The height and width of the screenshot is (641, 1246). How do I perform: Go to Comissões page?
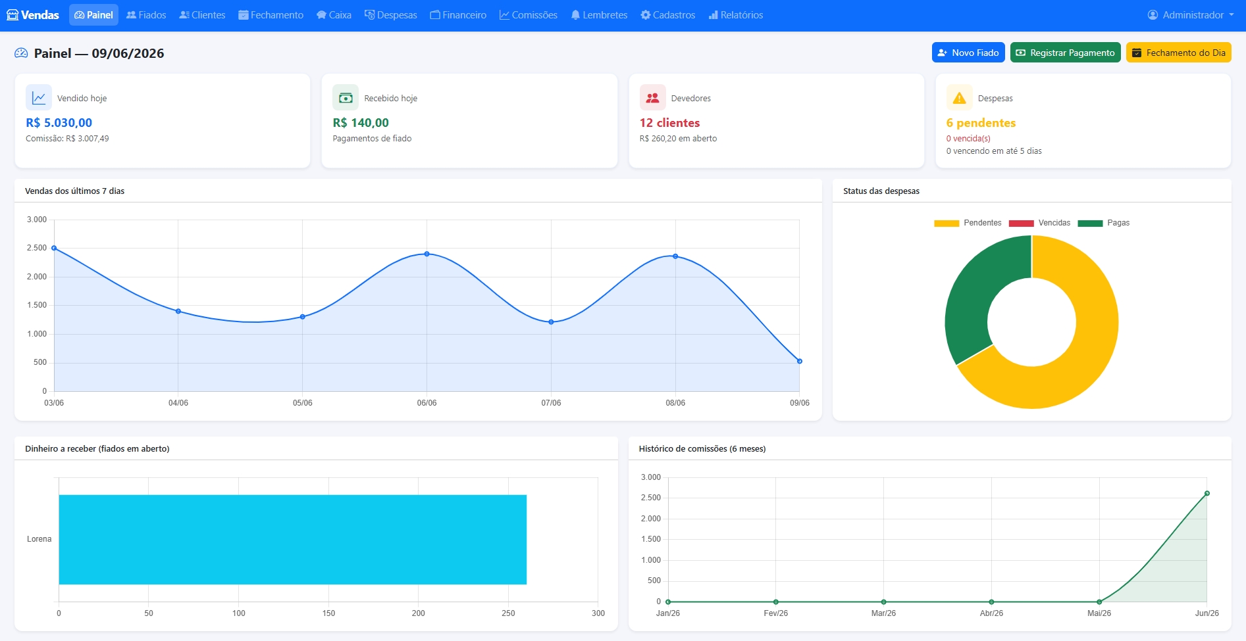click(529, 15)
